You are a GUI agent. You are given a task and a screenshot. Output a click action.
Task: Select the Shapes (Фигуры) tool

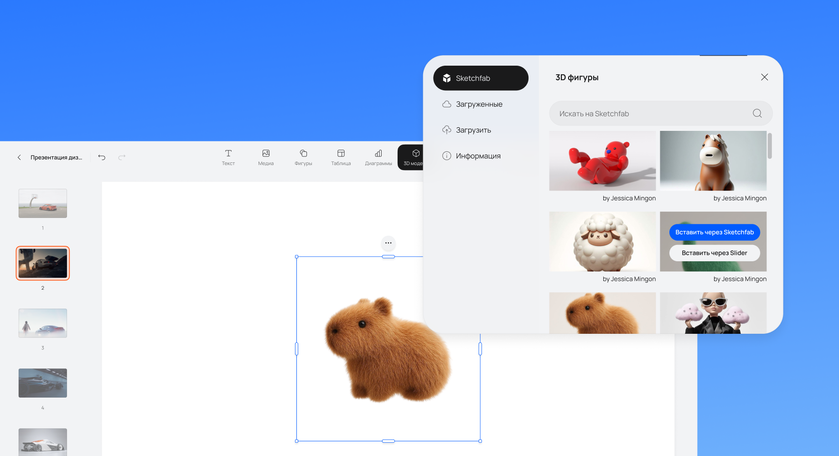point(303,157)
